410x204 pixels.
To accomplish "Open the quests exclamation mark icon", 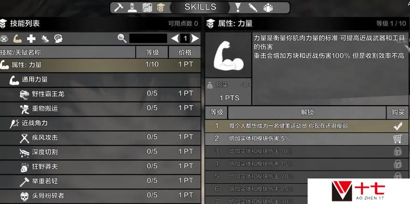I will click(238, 8).
